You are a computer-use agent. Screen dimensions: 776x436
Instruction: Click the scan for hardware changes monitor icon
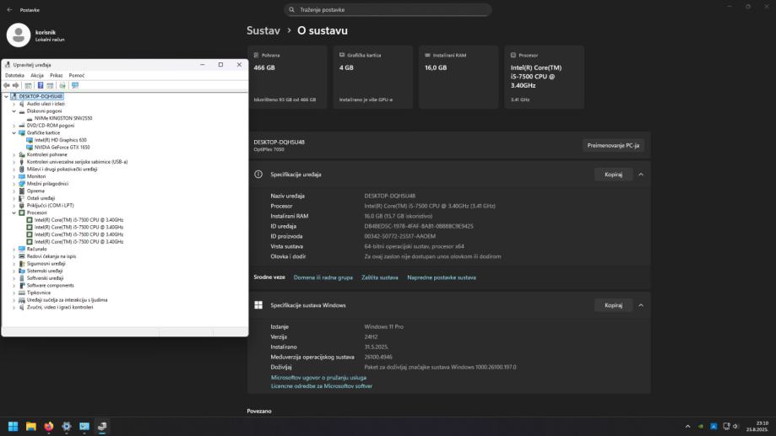(74, 85)
